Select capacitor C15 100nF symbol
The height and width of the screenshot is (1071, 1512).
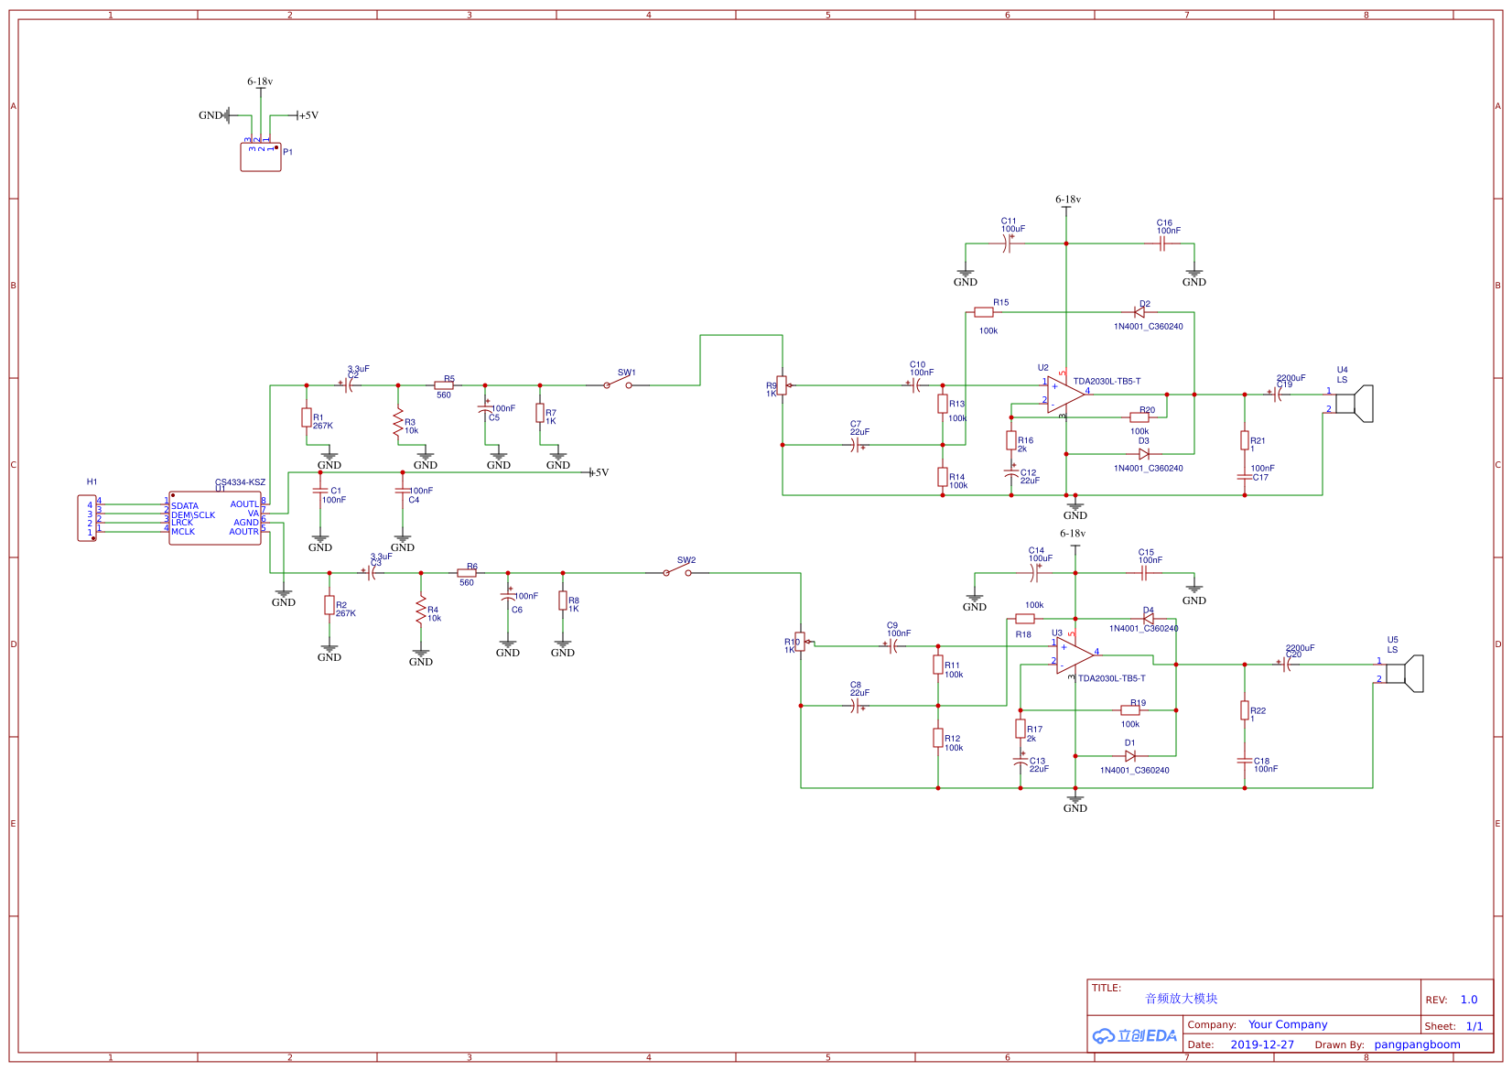pos(1144,573)
